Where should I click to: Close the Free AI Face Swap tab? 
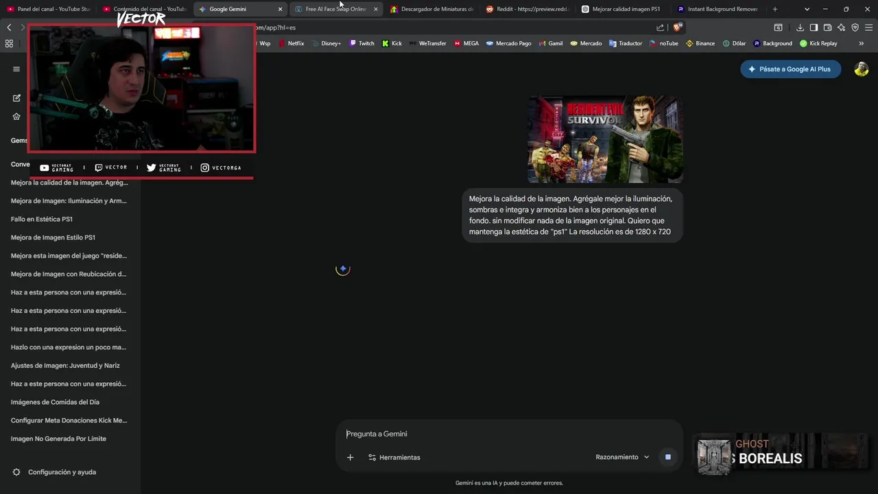pyautogui.click(x=375, y=9)
